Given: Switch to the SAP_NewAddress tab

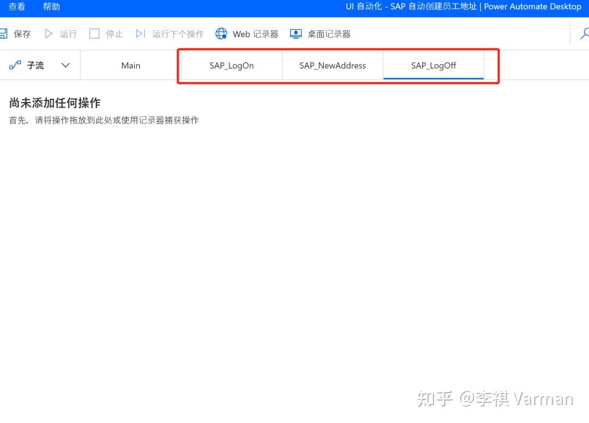Looking at the screenshot, I should [x=332, y=65].
